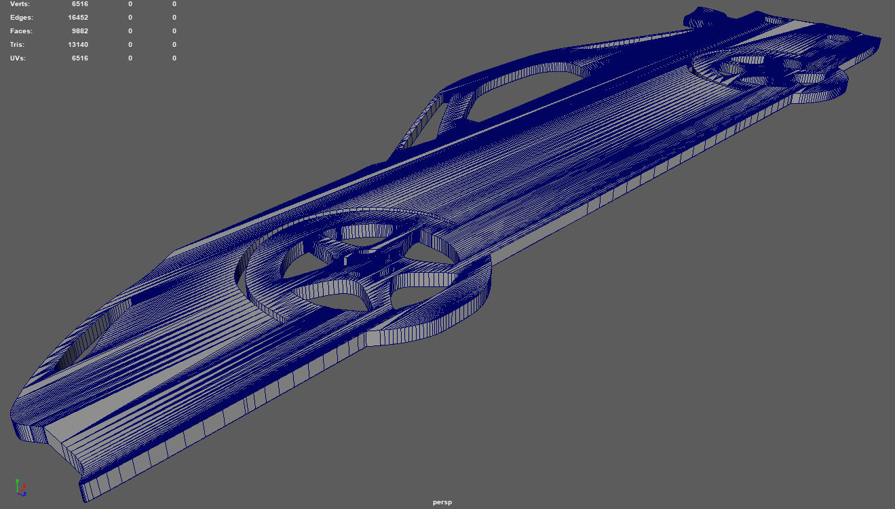Select the Faces label in the HUD
Viewport: 895px width, 509px height.
tap(21, 31)
